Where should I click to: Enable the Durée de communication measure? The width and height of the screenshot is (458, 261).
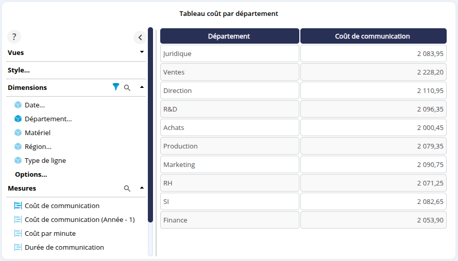[x=64, y=247]
